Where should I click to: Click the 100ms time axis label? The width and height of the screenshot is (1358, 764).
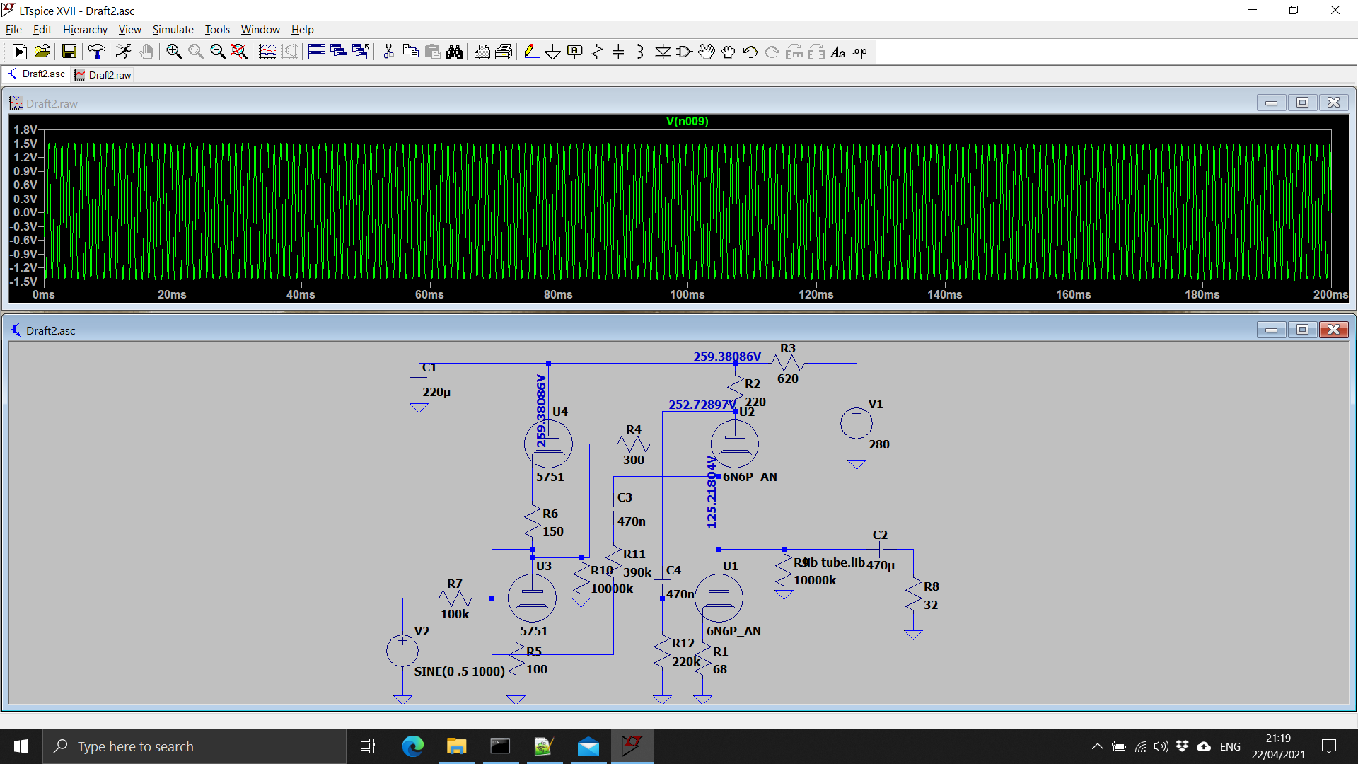click(687, 294)
